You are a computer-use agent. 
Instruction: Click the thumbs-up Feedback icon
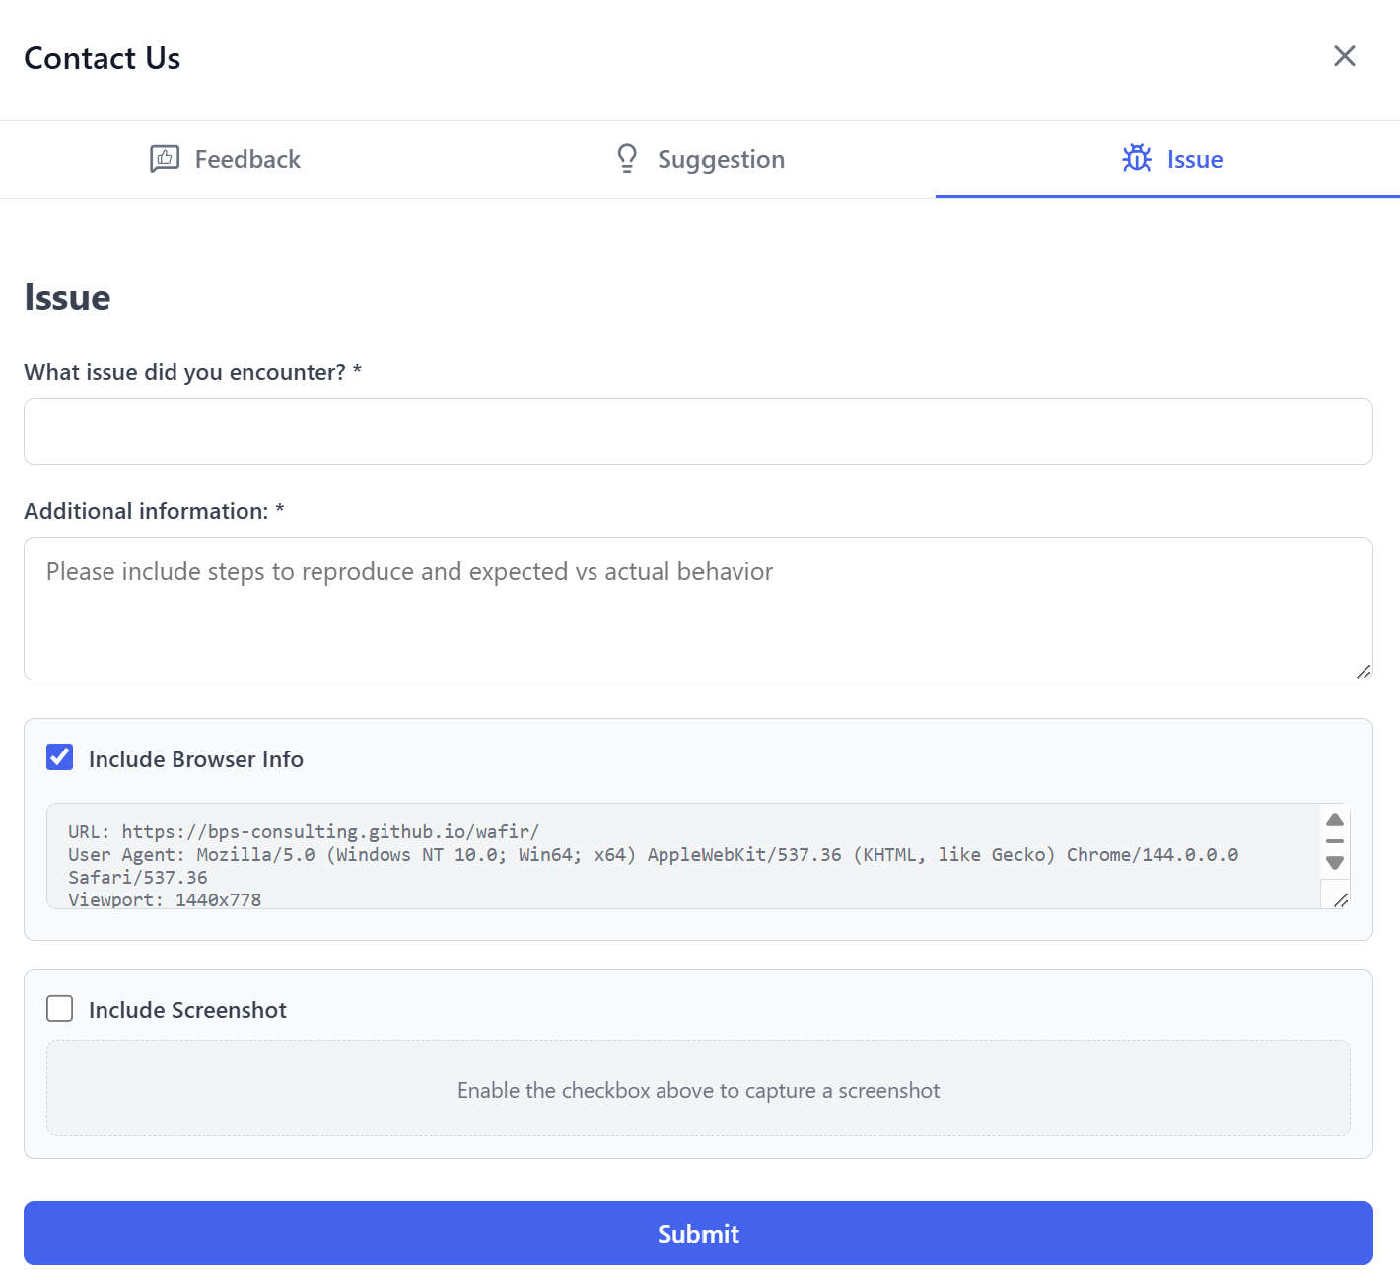click(x=165, y=159)
